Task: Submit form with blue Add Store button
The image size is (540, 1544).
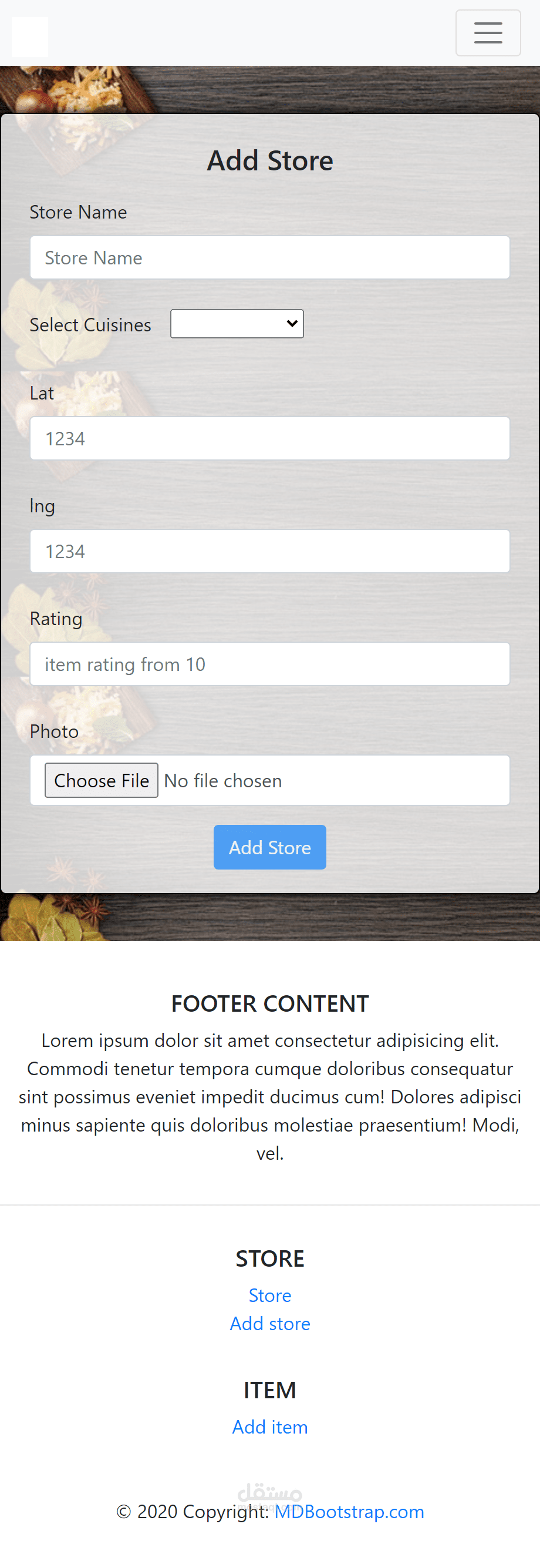Action: tap(270, 848)
